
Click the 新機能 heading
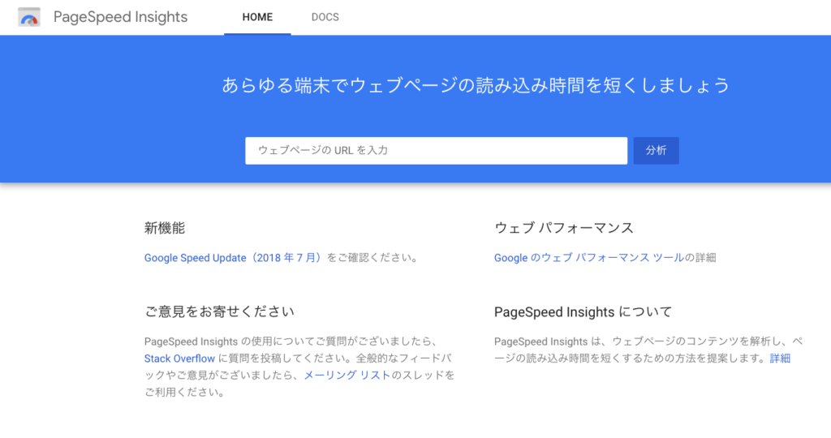(x=164, y=228)
